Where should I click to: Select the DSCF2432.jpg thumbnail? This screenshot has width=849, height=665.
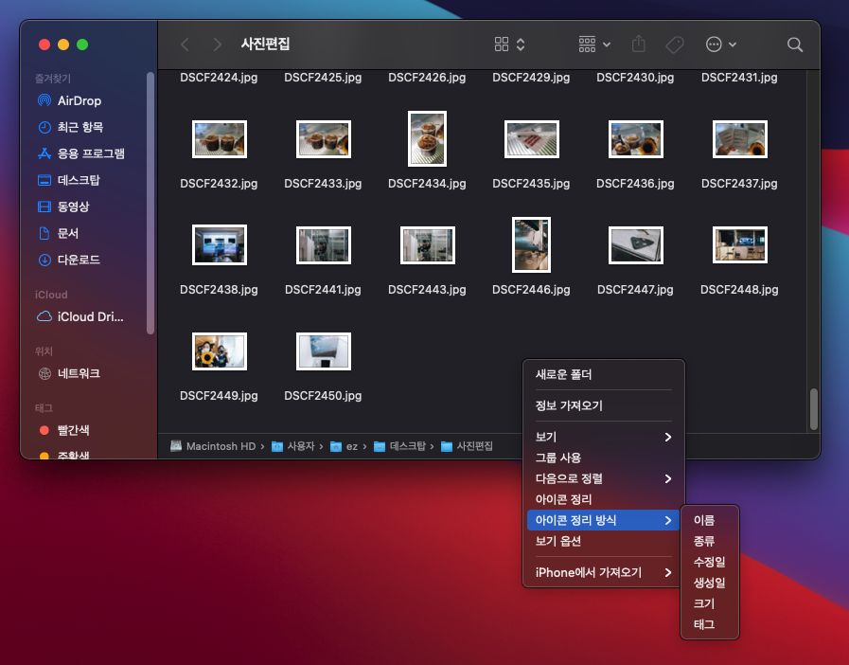tap(220, 139)
